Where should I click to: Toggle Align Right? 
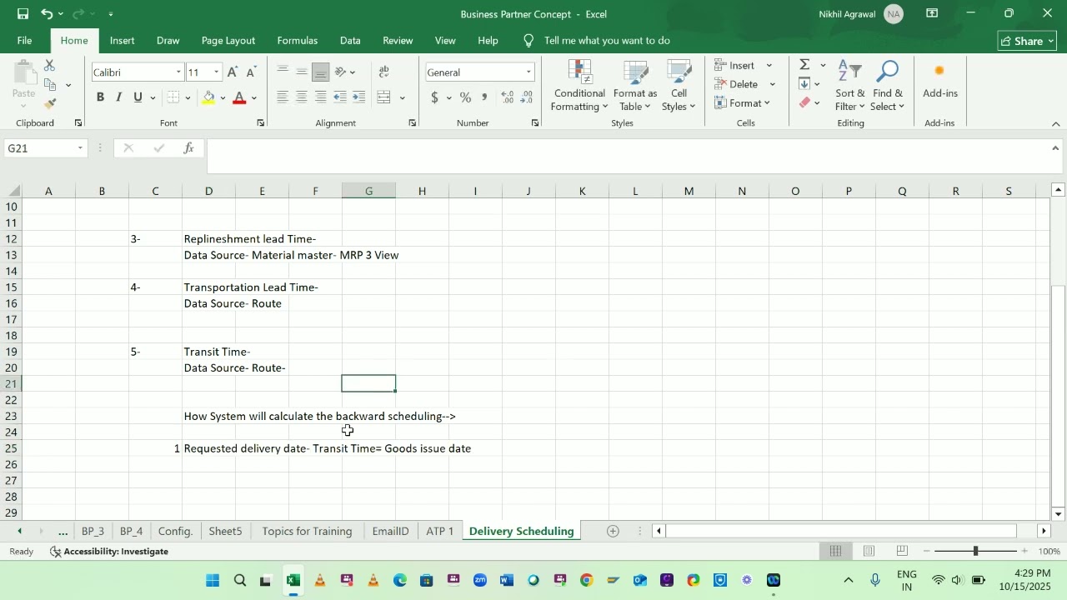pos(320,97)
